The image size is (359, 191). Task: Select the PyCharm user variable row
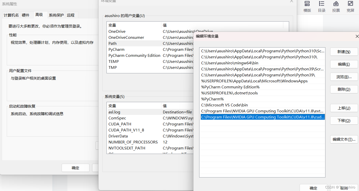(x=151, y=50)
